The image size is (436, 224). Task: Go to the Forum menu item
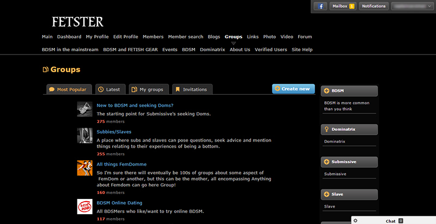305,37
